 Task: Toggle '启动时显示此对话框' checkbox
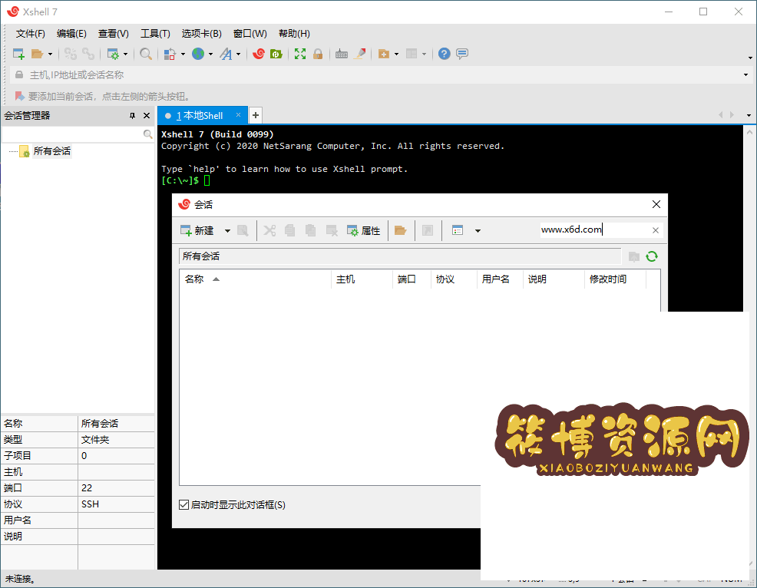coord(183,505)
